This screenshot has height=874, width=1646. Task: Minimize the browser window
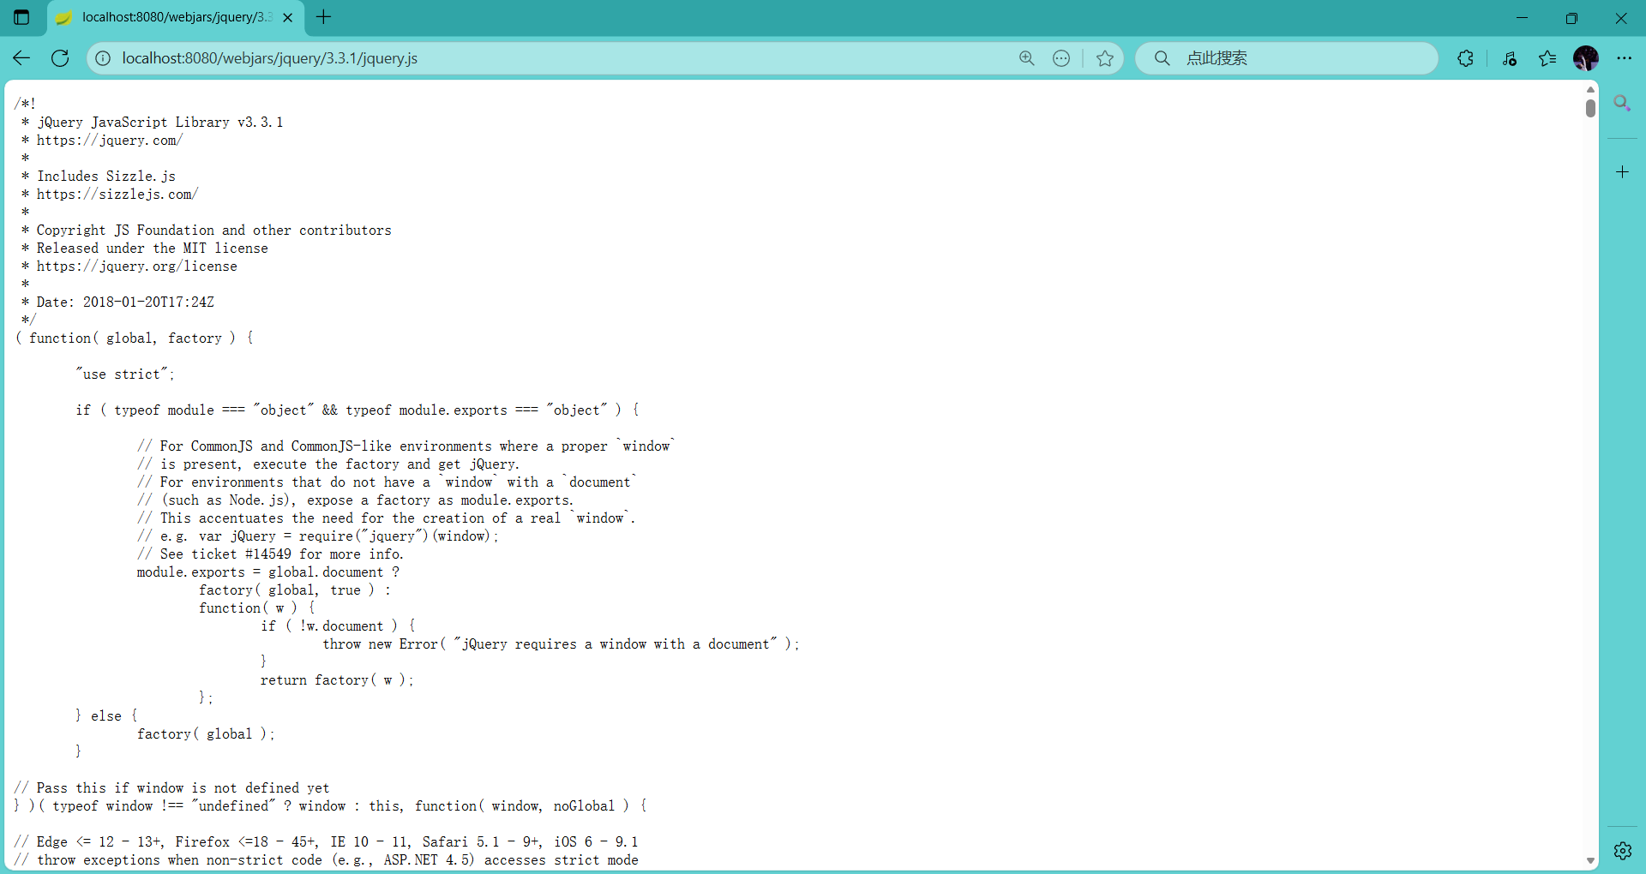pos(1523,17)
